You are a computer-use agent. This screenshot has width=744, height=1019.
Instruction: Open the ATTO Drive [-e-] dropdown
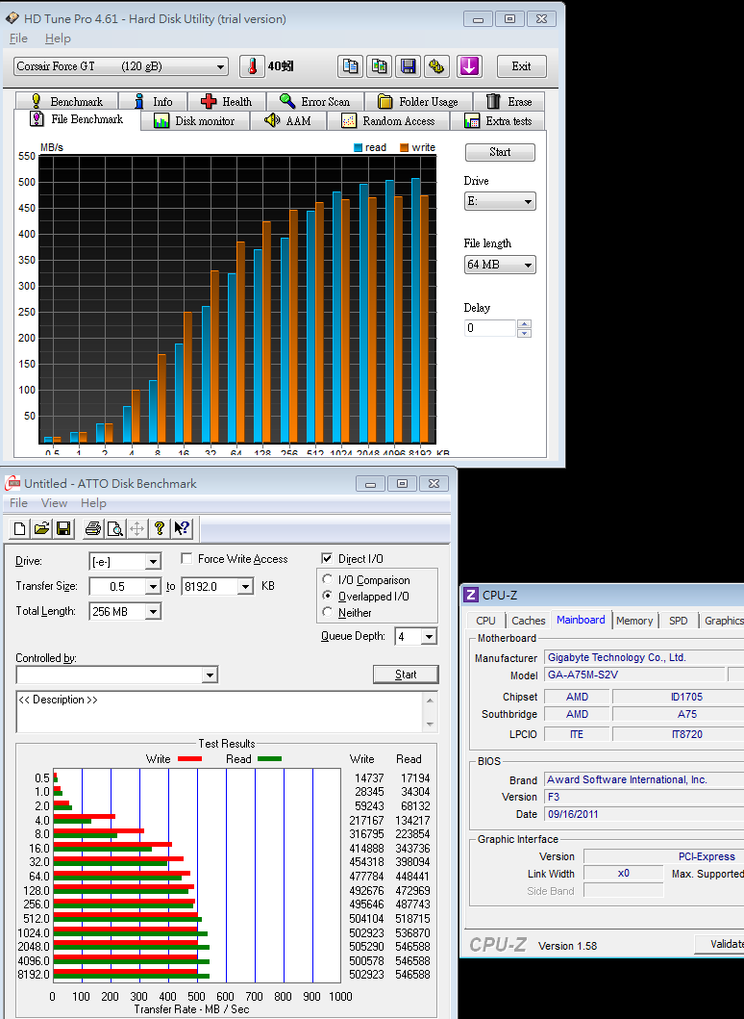tap(125, 561)
